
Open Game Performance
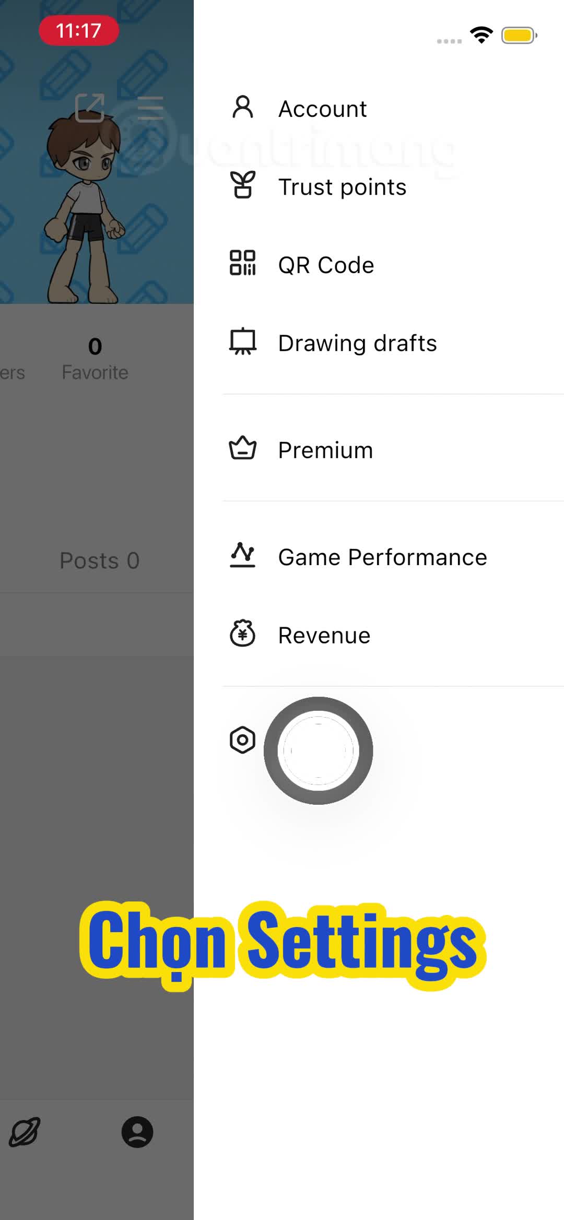(393, 557)
